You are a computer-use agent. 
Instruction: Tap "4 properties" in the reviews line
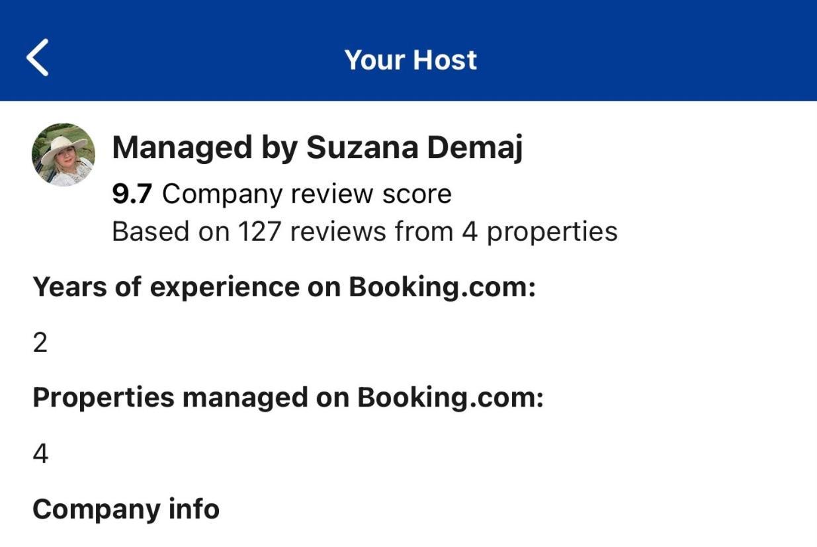540,231
